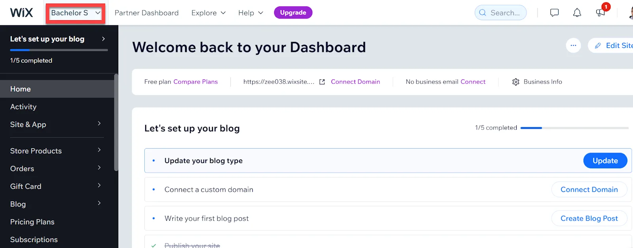
Task: Click the Create Blog Post button
Action: coord(589,218)
